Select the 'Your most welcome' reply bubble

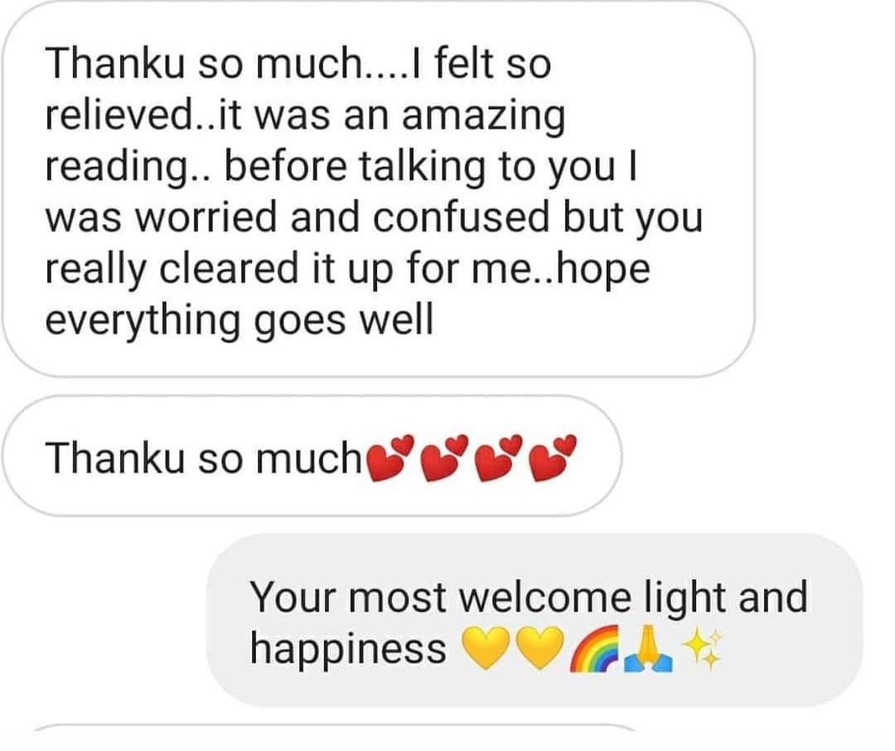tap(535, 621)
